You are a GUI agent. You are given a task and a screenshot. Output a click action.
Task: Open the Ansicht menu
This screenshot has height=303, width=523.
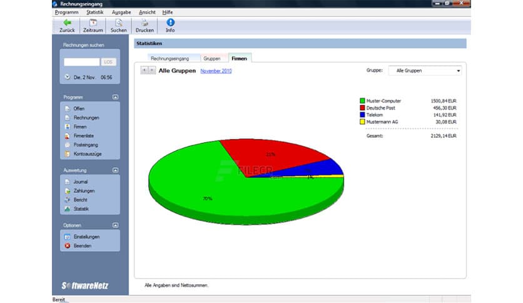[x=147, y=13]
